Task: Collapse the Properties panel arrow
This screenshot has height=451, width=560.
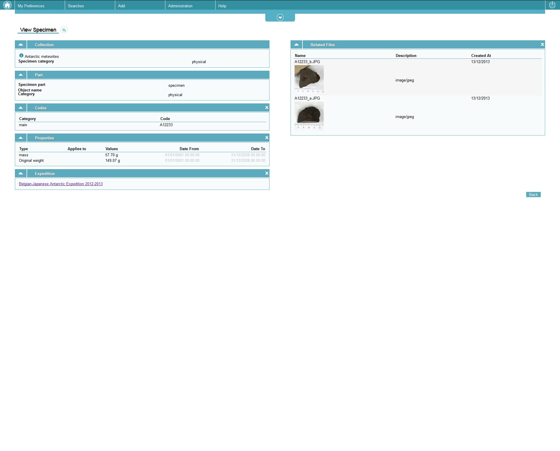Action: point(21,138)
